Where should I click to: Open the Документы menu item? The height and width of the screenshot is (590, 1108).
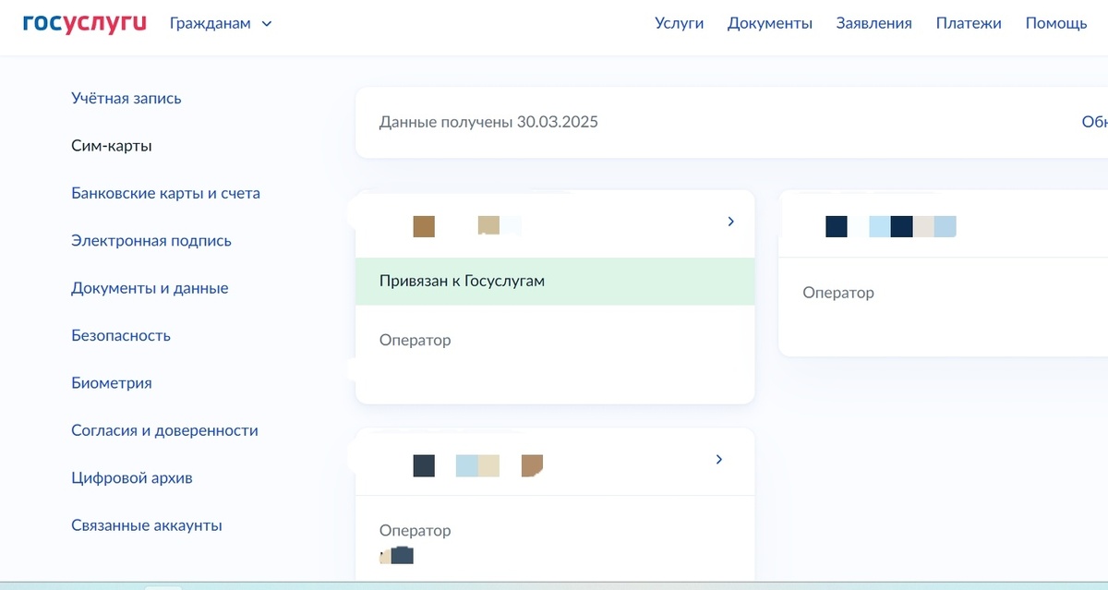(770, 24)
